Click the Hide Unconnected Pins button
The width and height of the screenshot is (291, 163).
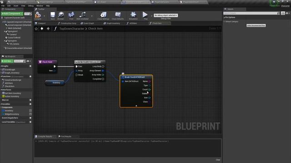[256, 25]
